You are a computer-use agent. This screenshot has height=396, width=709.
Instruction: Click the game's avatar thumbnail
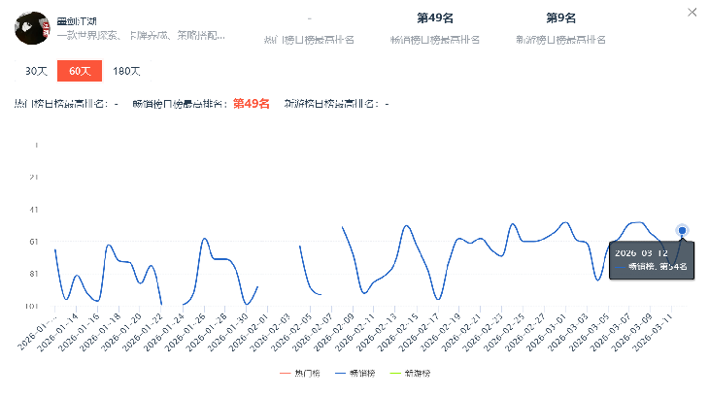coord(32,28)
